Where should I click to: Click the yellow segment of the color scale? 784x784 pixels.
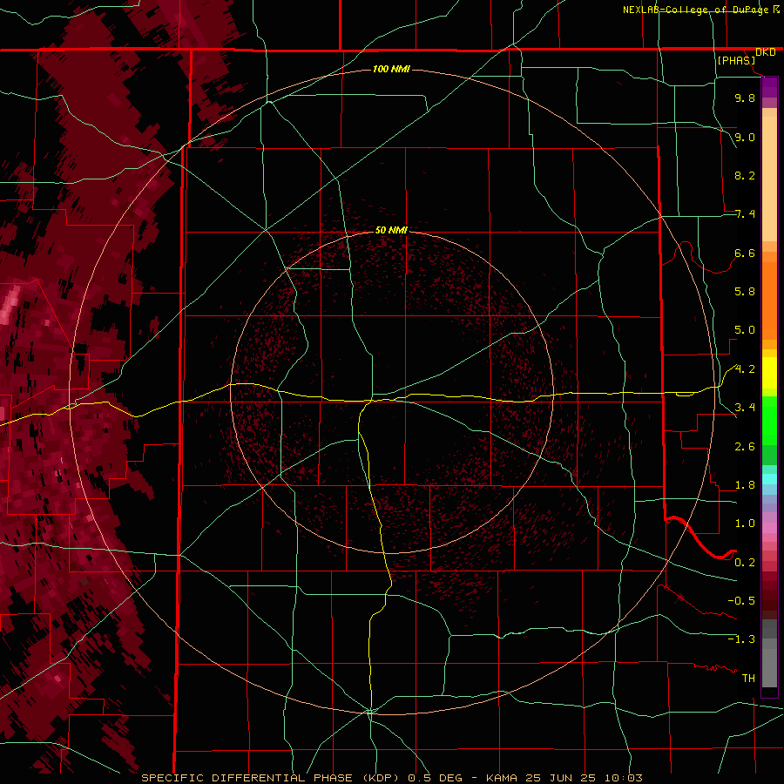pos(769,373)
